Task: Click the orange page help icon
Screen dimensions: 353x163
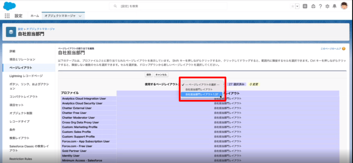Action: click(x=344, y=49)
